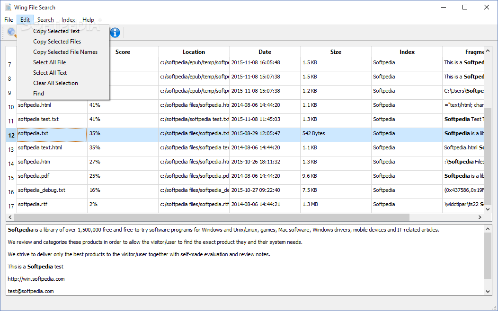
Task: Click results table horizontal scrollbar thumb
Action: [x=212, y=217]
